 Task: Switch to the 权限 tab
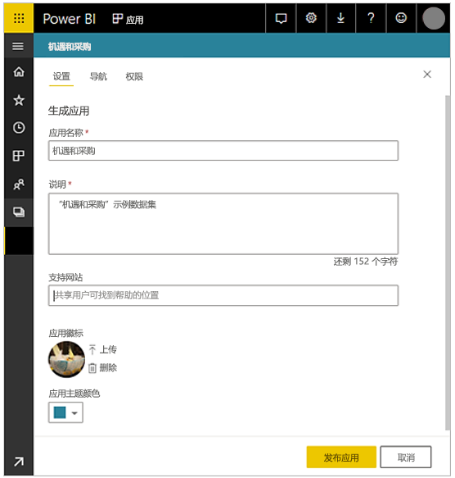pos(134,76)
